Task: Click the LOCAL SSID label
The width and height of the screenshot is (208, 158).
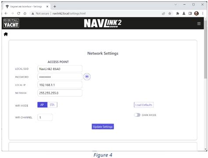Action: click(x=22, y=69)
